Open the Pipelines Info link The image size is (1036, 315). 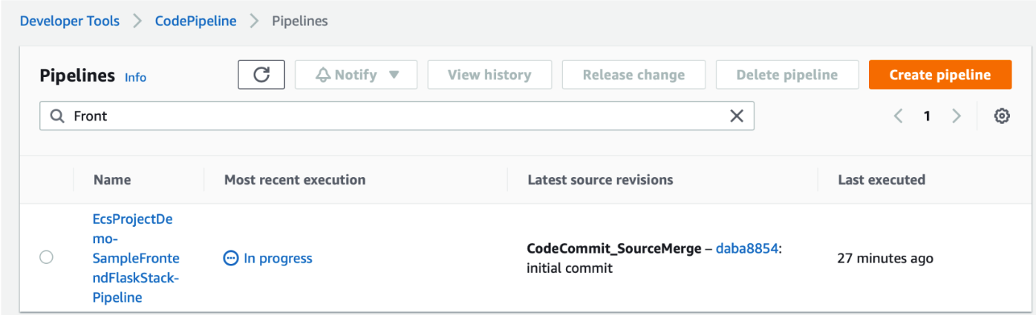pos(135,77)
